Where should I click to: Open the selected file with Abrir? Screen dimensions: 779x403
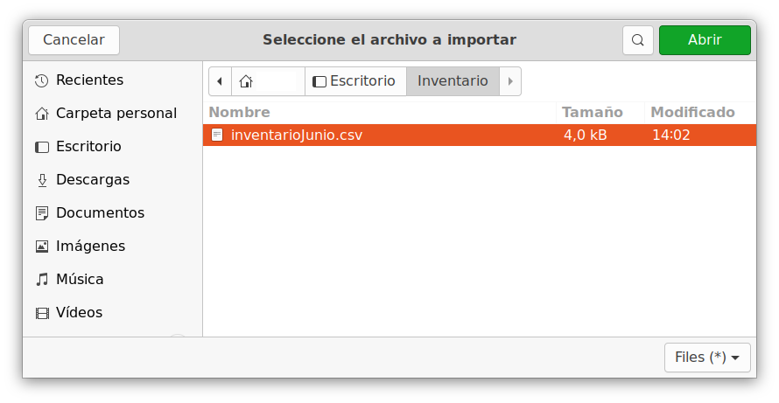coord(705,39)
